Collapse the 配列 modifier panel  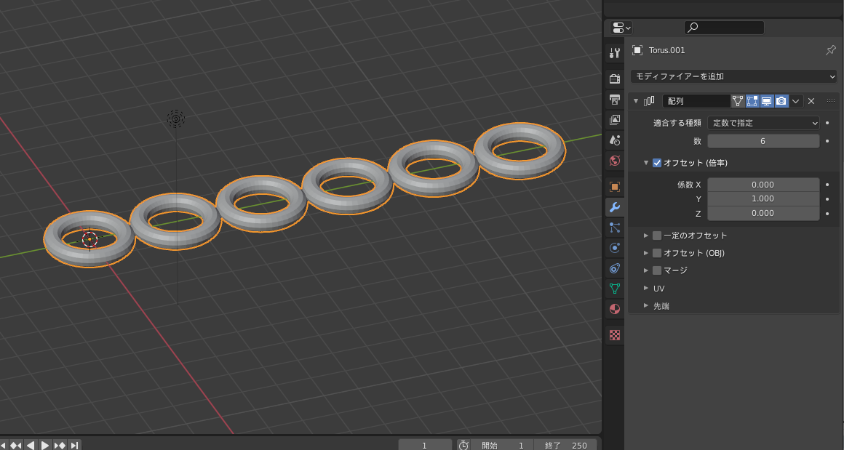636,100
